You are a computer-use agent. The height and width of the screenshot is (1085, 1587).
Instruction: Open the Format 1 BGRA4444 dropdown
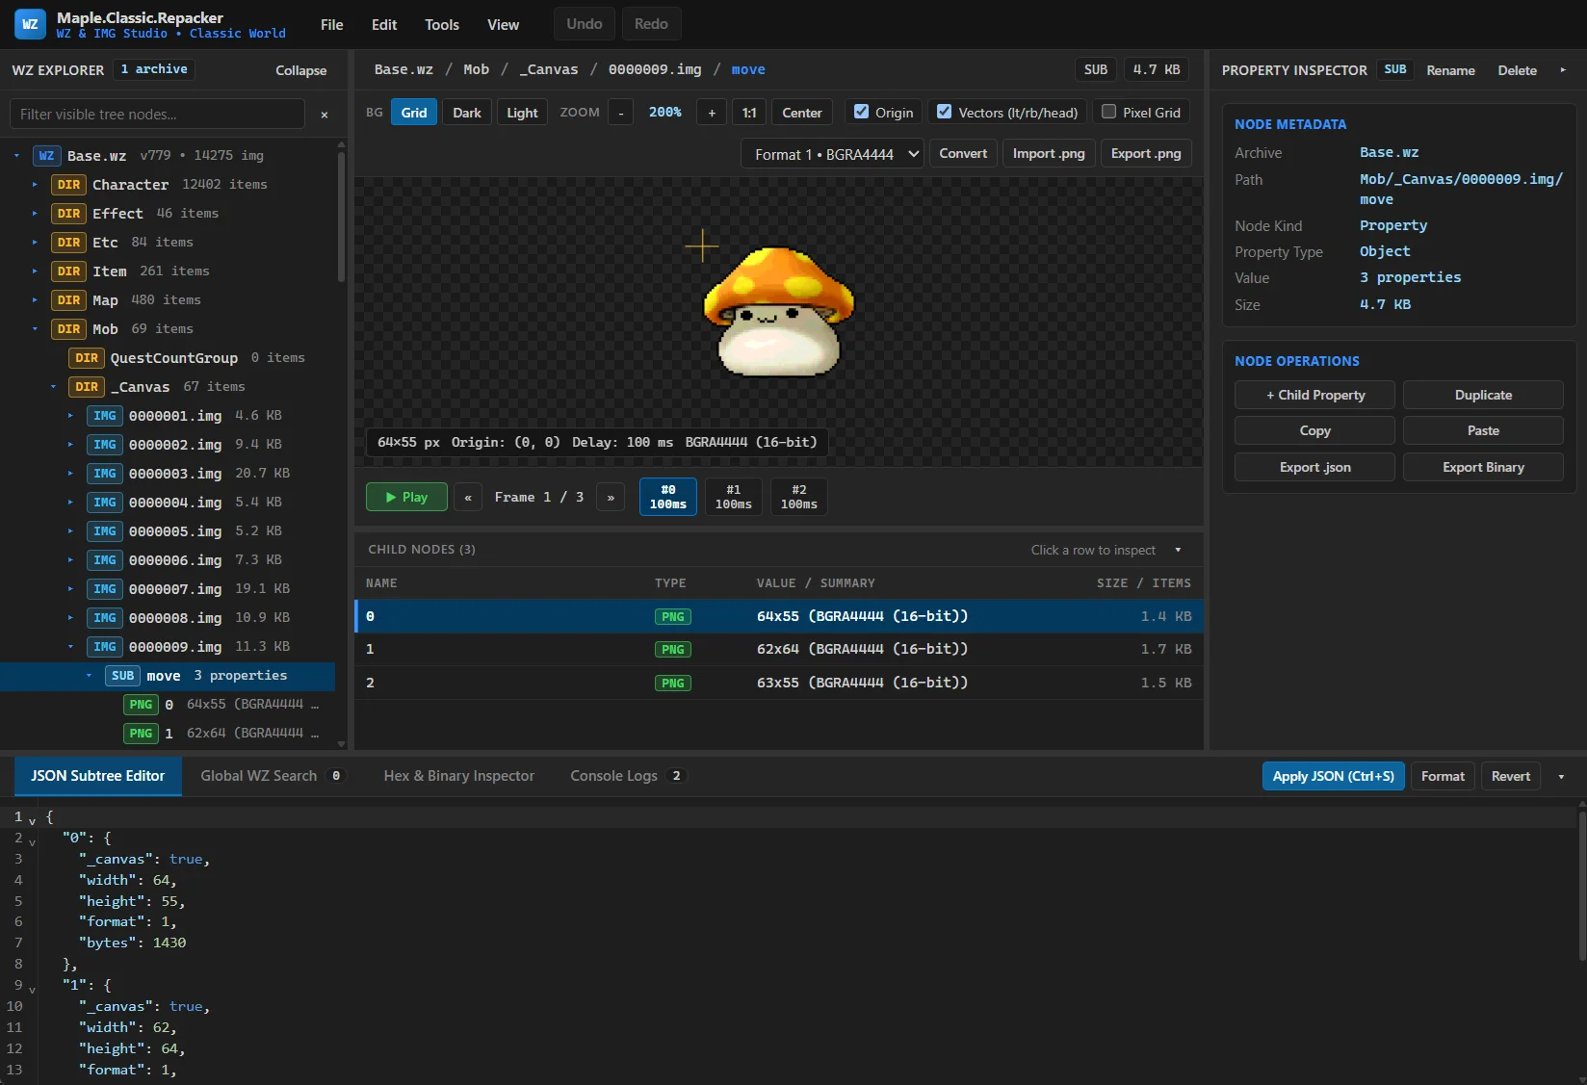pos(832,154)
